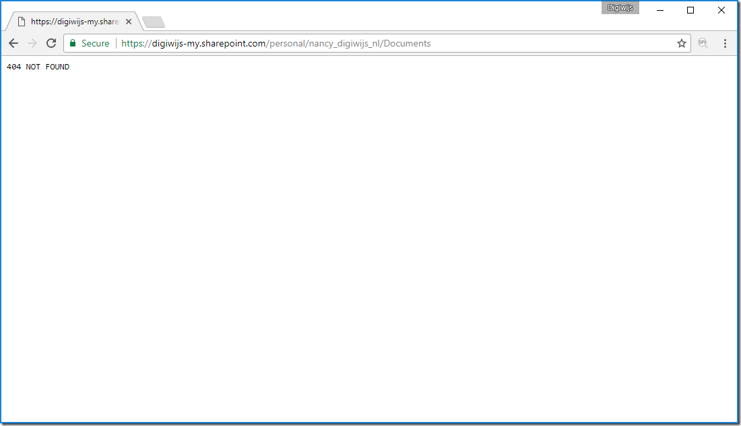This screenshot has width=741, height=426.
Task: Minimize the Chrome window
Action: click(x=660, y=10)
